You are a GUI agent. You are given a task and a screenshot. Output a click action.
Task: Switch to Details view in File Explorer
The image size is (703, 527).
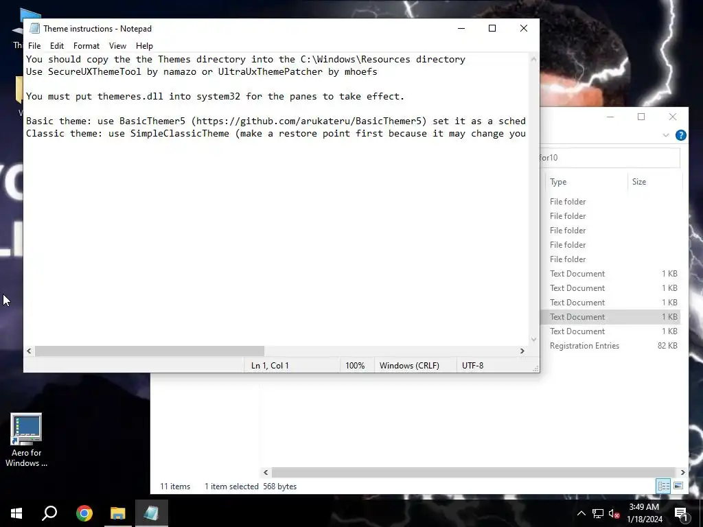point(663,487)
